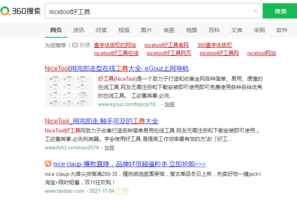This screenshot has width=297, height=202.
Task: Open the www.egouz.com result URL
Action: click(128, 105)
